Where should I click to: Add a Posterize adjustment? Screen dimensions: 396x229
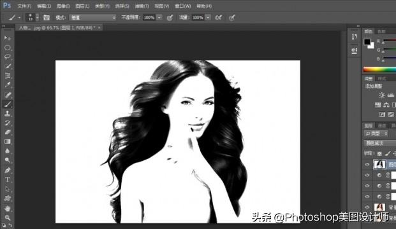391,114
